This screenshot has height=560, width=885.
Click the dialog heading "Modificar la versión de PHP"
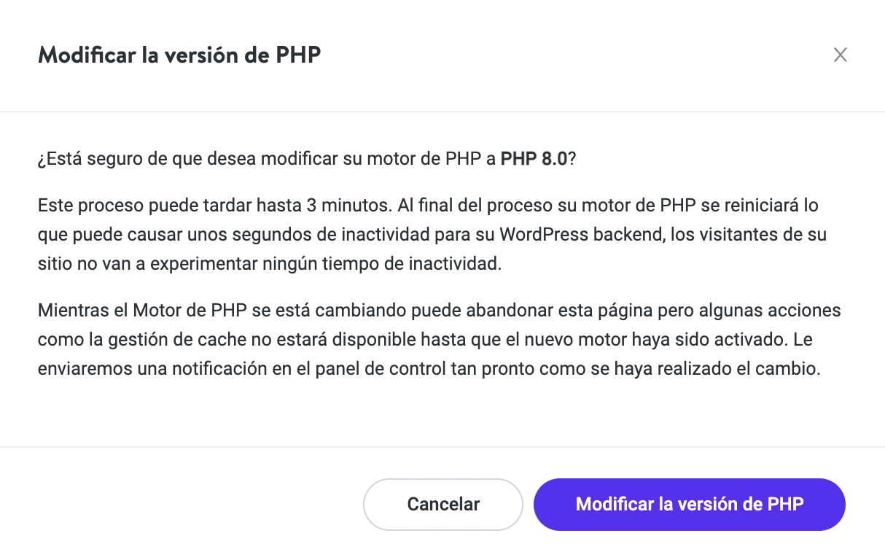[179, 55]
